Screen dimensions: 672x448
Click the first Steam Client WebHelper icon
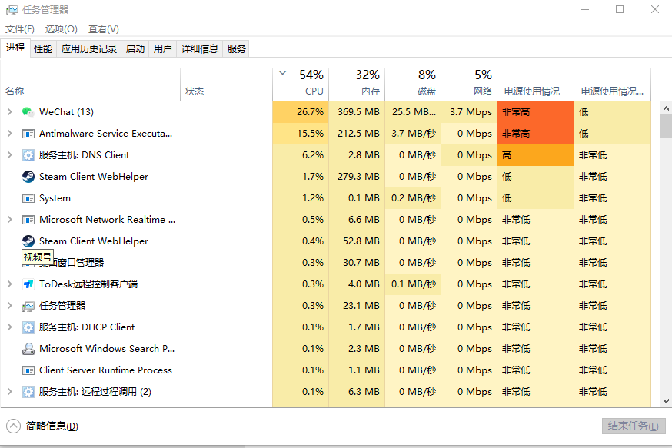(28, 177)
